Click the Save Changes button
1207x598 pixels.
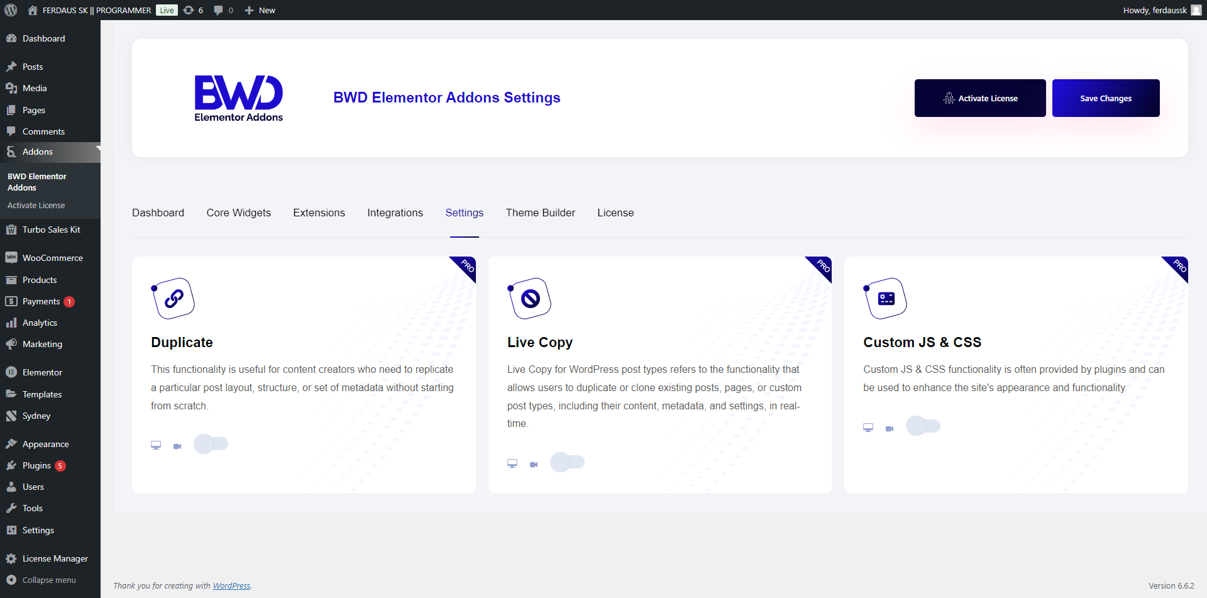tap(1106, 98)
